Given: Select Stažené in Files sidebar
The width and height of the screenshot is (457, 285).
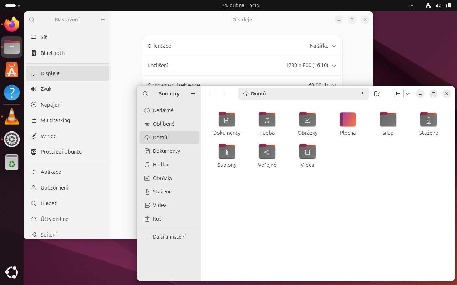Looking at the screenshot, I should pos(169,192).
